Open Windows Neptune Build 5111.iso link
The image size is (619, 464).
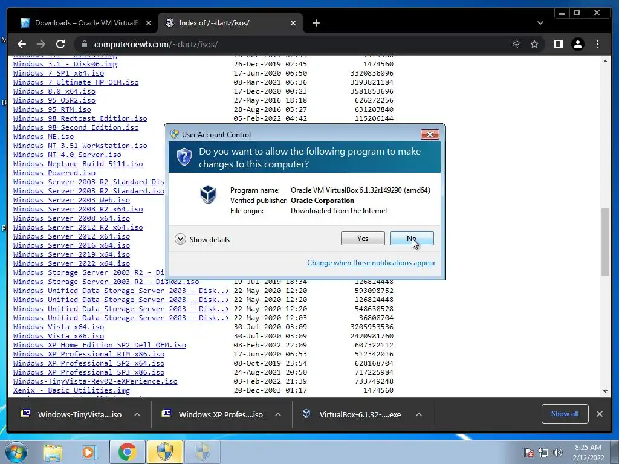pyautogui.click(x=78, y=164)
